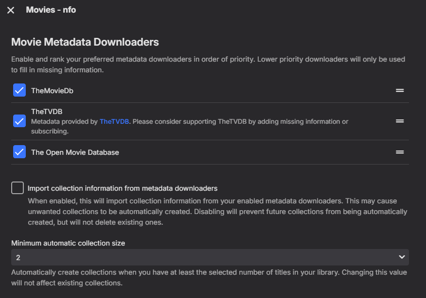Viewport: 426px width, 298px height.
Task: Click the Import collection information label text
Action: [x=123, y=188]
